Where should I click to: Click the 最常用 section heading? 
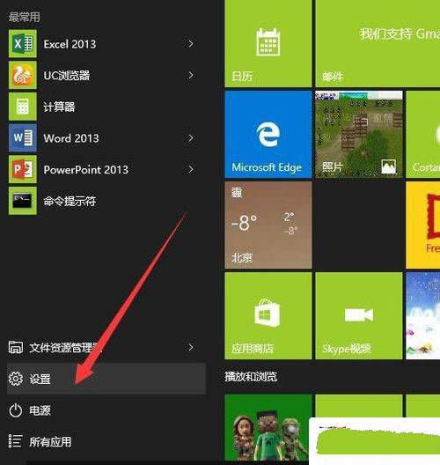(25, 17)
